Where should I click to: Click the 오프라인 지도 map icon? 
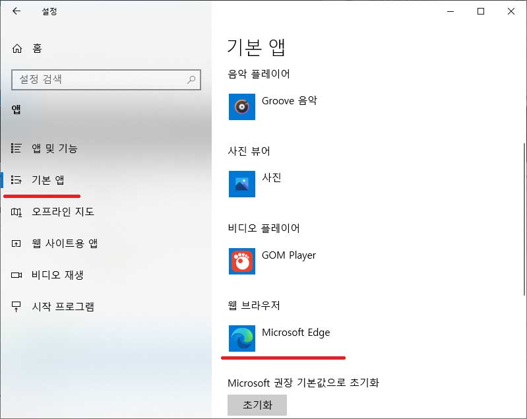(x=16, y=212)
